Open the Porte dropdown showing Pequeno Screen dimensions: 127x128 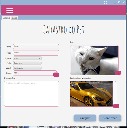point(27,63)
